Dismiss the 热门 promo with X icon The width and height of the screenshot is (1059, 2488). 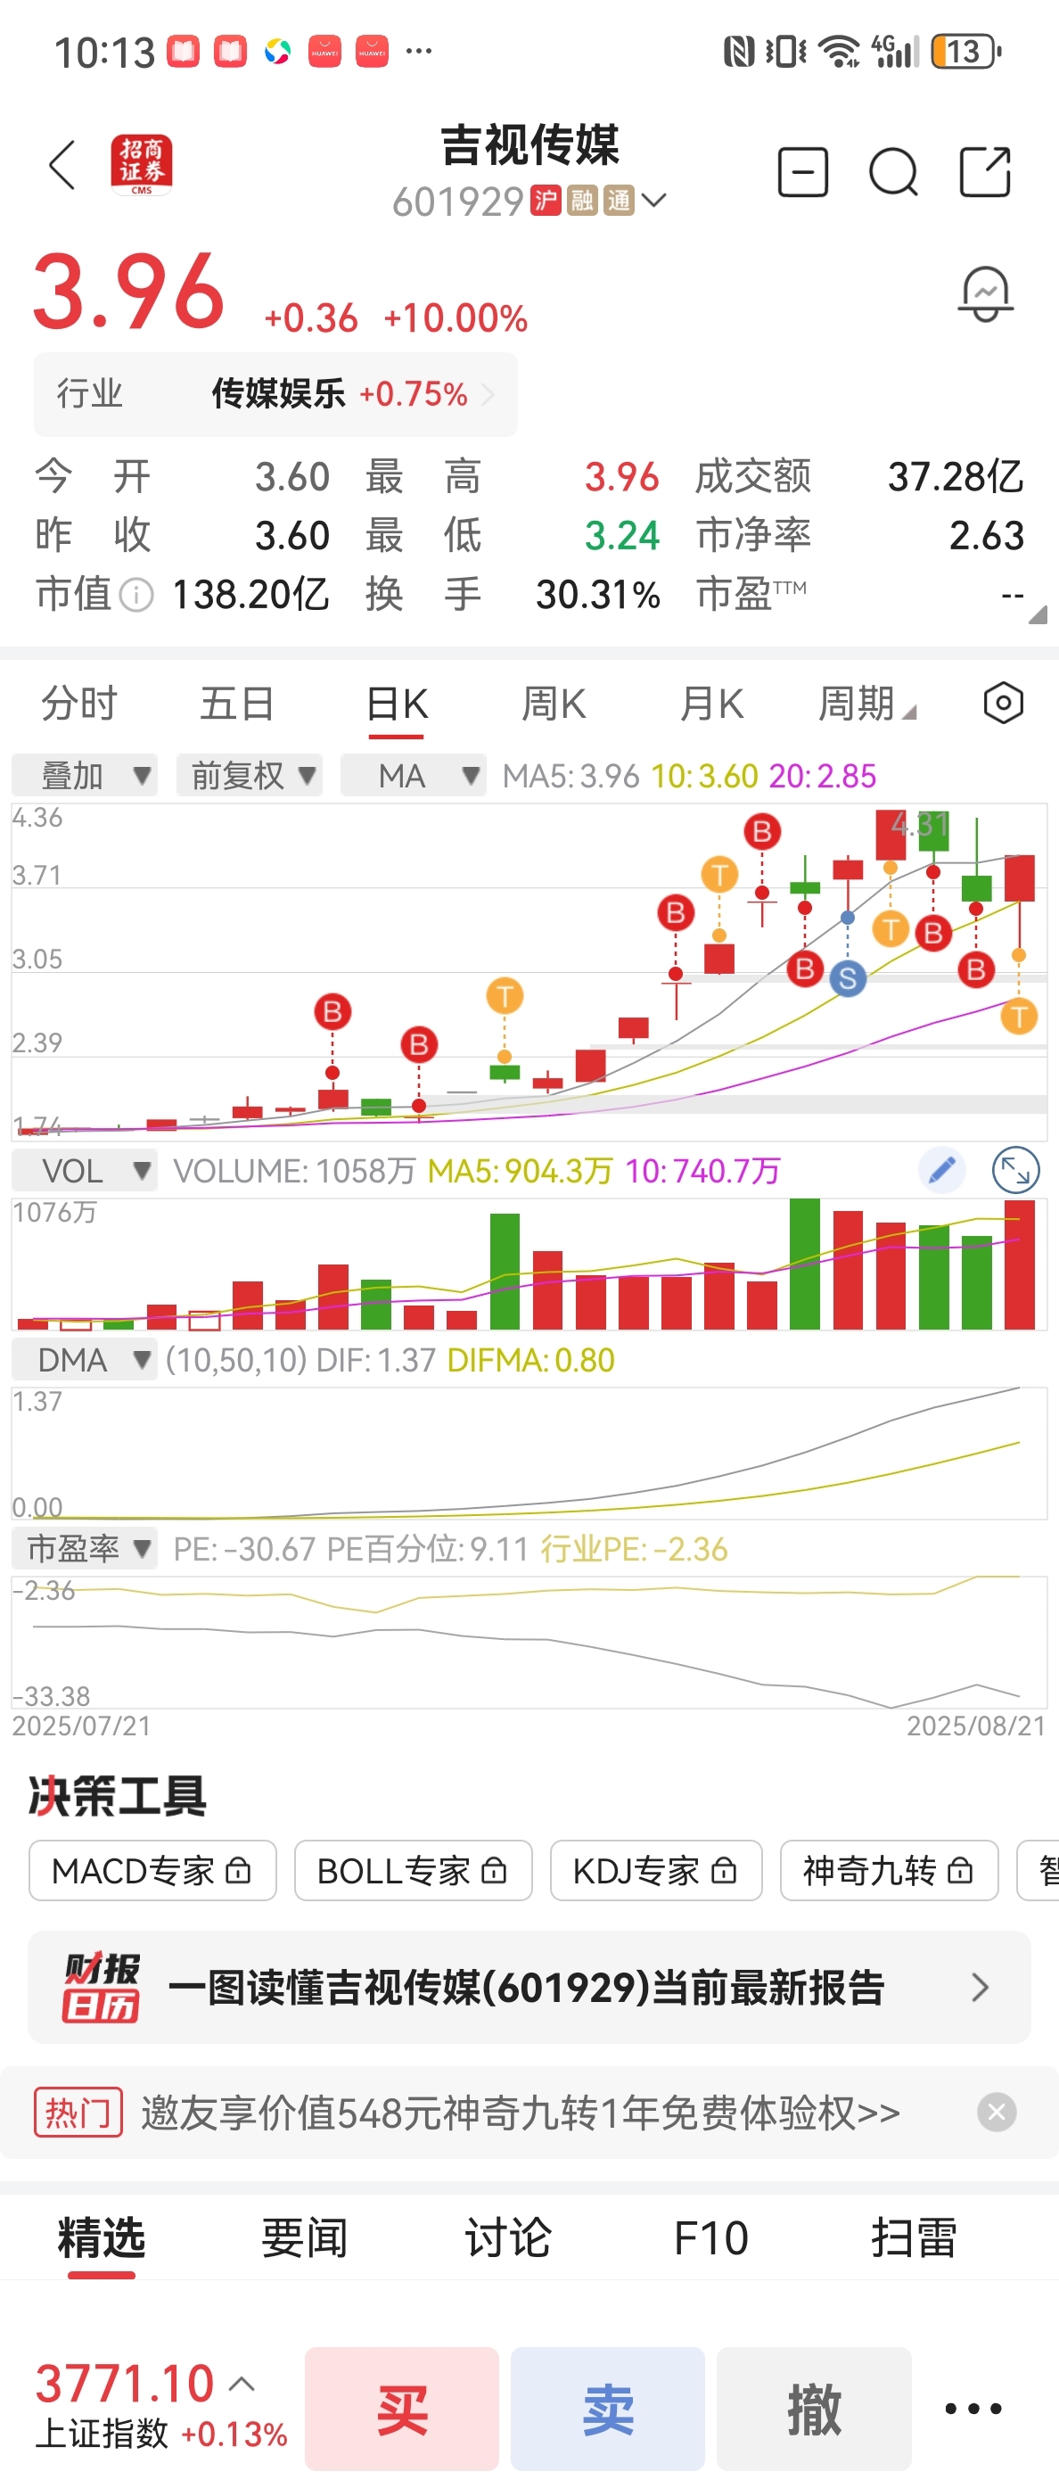pos(997,2113)
